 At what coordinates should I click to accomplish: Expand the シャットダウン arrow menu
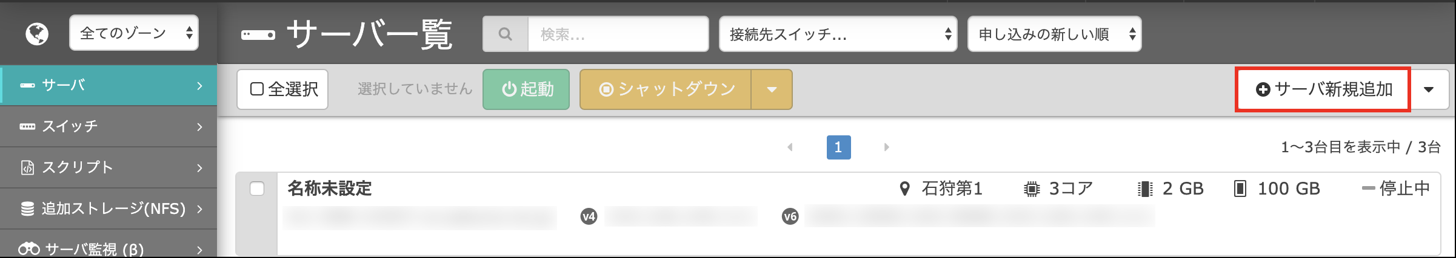click(x=772, y=89)
